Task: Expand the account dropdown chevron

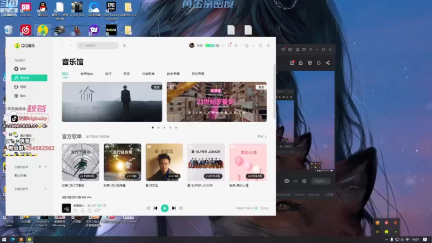Action: 223,45
